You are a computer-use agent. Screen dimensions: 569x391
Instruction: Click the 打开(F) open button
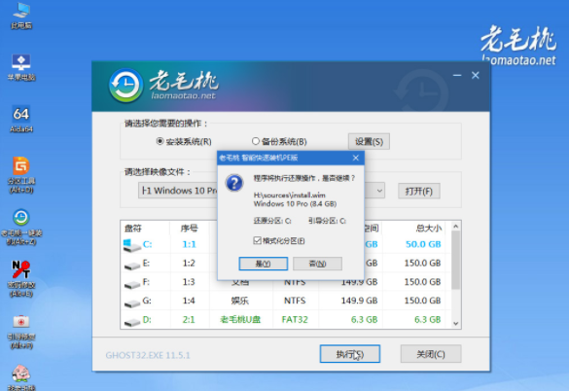click(419, 191)
